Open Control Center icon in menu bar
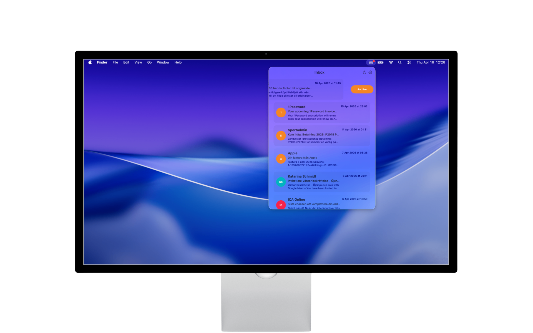The height and width of the screenshot is (333, 533). coord(409,62)
